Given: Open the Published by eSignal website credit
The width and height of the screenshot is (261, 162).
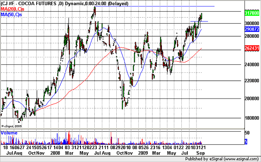Looking at the screenshot, I should pos(222,159).
